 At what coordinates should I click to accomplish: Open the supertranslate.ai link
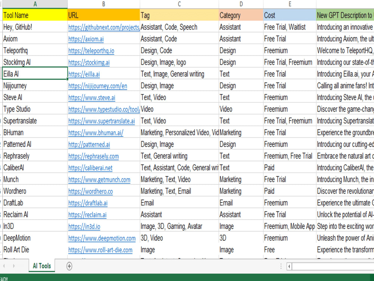click(101, 121)
